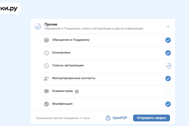Uncheck the Блокировки checkbox
Image resolution: width=189 pixels, height=126 pixels.
(x=168, y=53)
